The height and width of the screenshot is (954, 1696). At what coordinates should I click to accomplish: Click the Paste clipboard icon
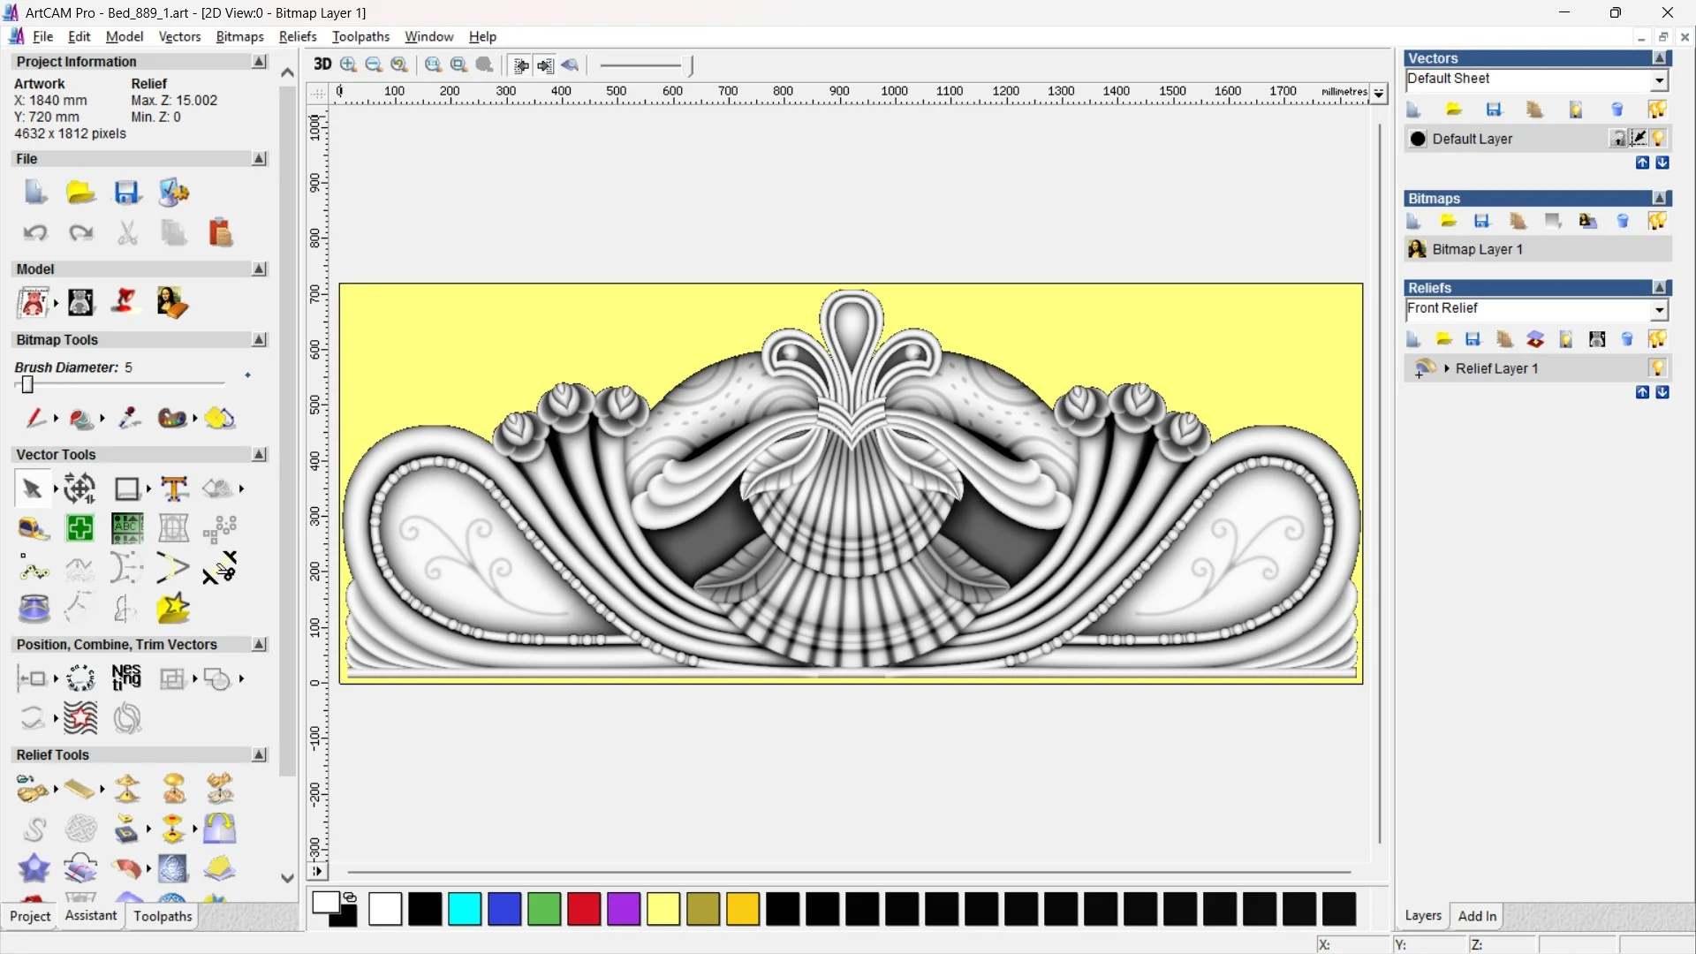click(x=220, y=232)
